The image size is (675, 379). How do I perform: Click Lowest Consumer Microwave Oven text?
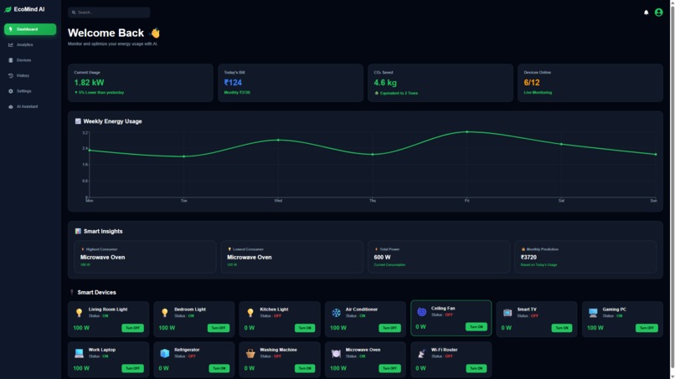pyautogui.click(x=250, y=257)
